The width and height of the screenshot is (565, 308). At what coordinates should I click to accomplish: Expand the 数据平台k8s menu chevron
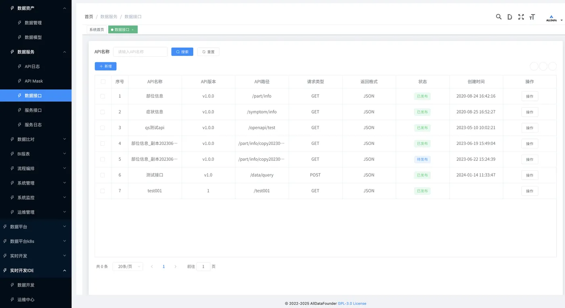(65, 241)
